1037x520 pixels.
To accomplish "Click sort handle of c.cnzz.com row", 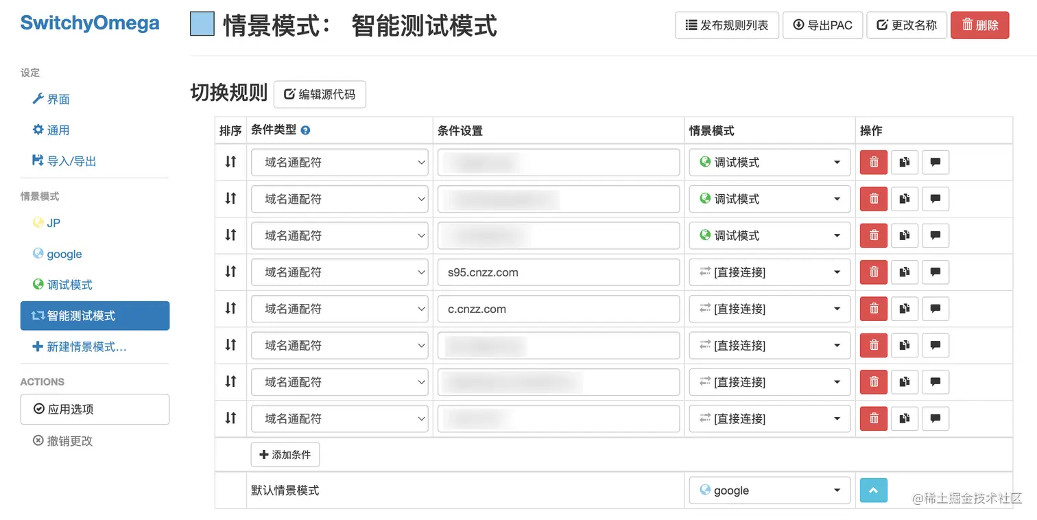I will pos(230,308).
